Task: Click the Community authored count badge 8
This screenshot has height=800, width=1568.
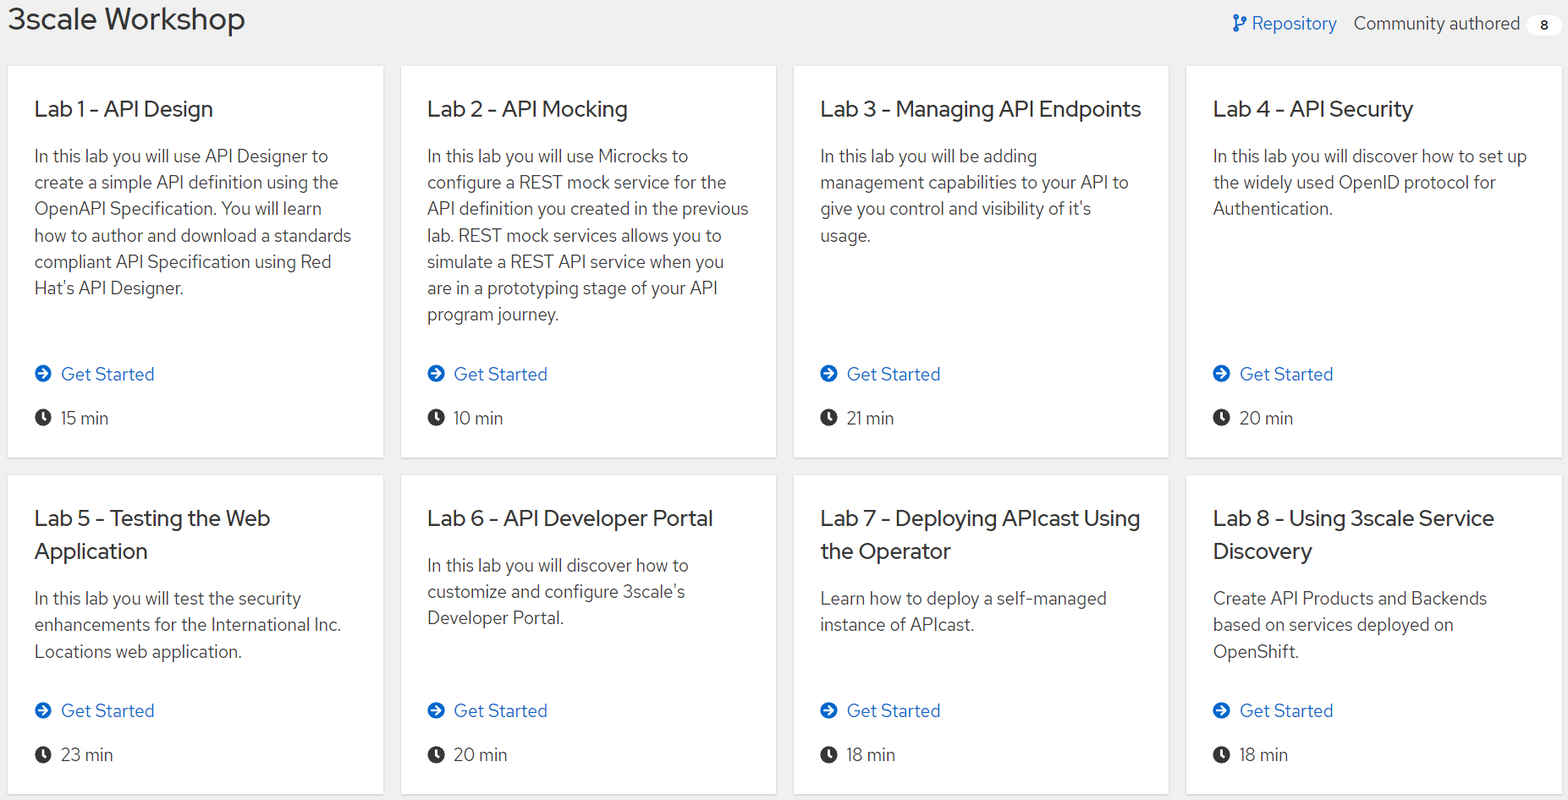Action: click(1544, 25)
